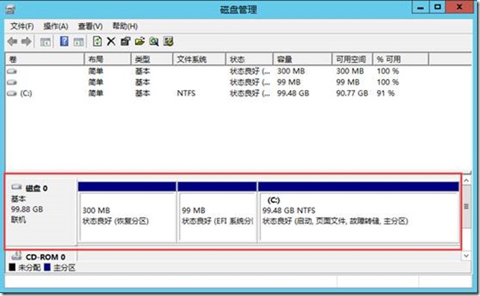Close the 磁盘管理 window

point(459,7)
